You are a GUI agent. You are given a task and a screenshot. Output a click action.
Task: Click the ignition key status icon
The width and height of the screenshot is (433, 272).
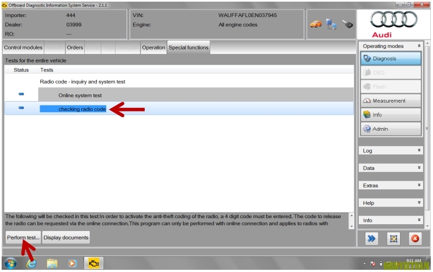click(347, 24)
